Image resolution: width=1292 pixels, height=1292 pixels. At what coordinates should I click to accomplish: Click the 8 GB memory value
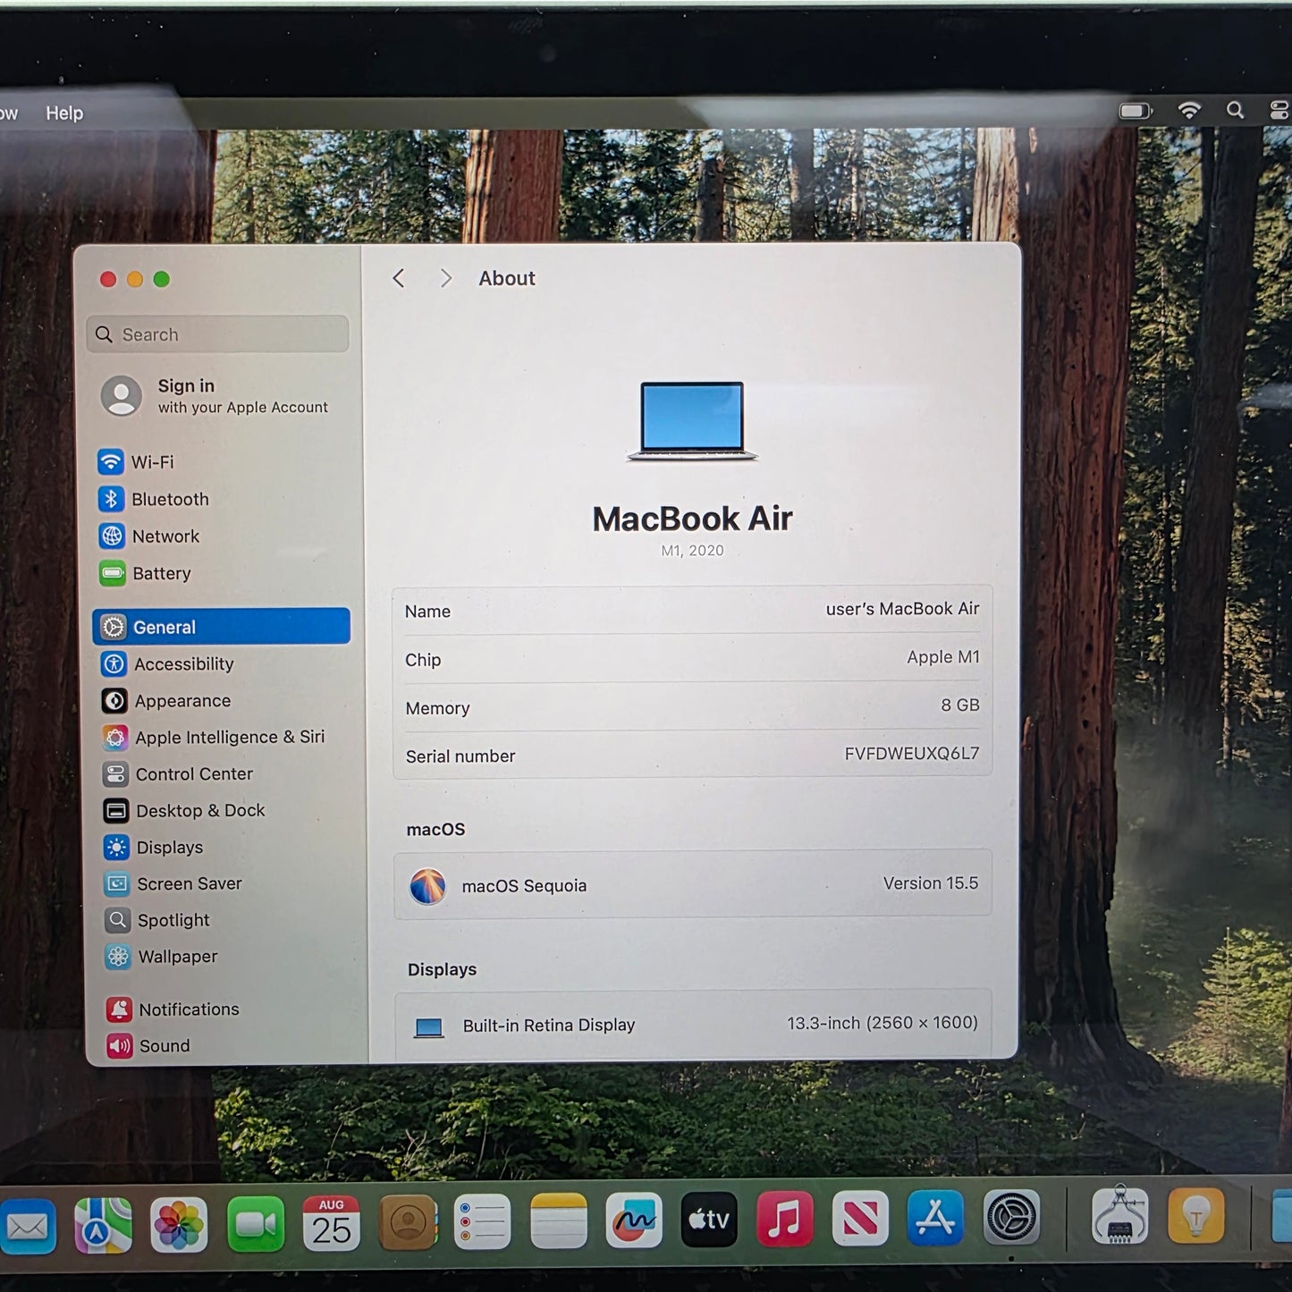pyautogui.click(x=960, y=705)
